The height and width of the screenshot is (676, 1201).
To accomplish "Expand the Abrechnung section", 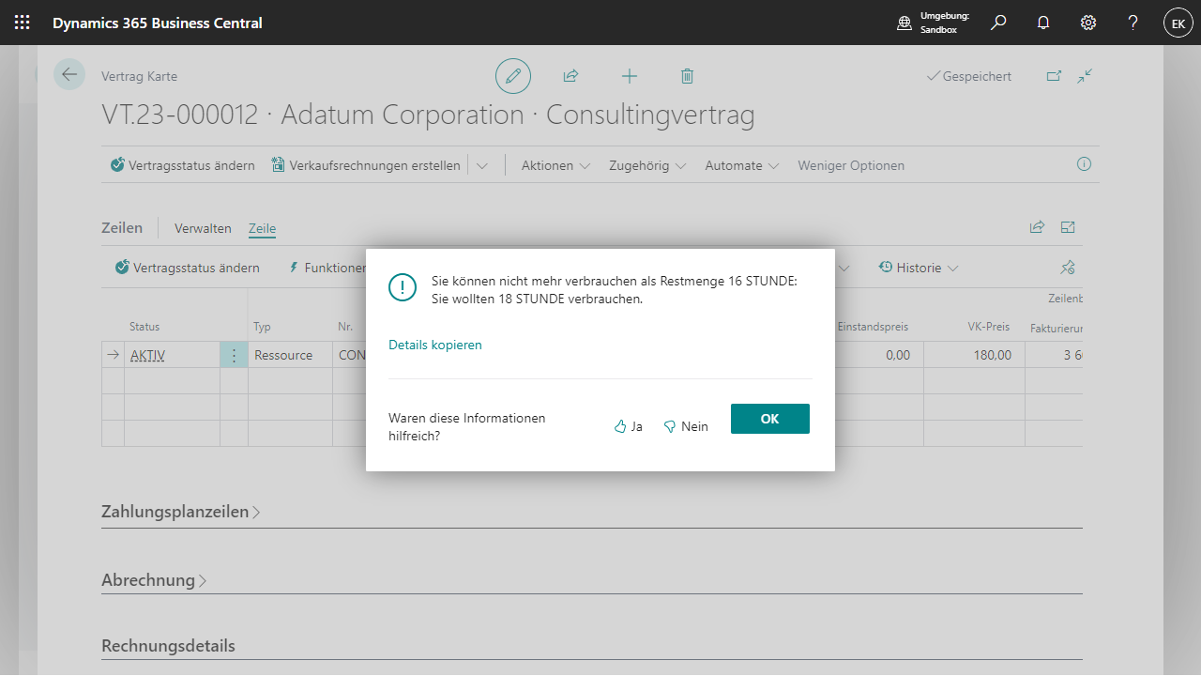I will click(x=154, y=580).
